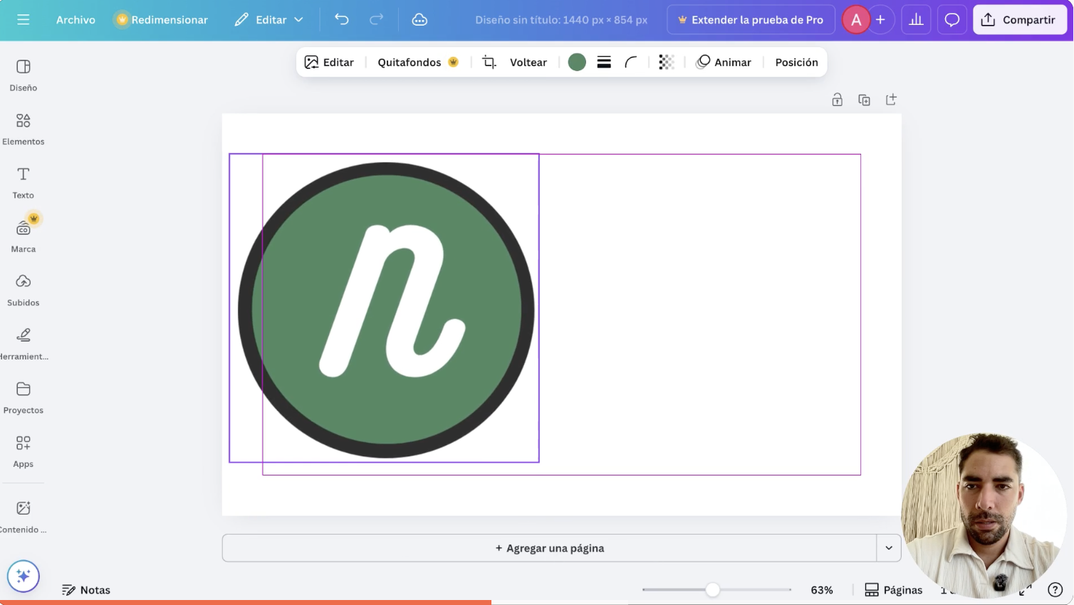
Task: Open the hamburger main menu
Action: pos(24,20)
